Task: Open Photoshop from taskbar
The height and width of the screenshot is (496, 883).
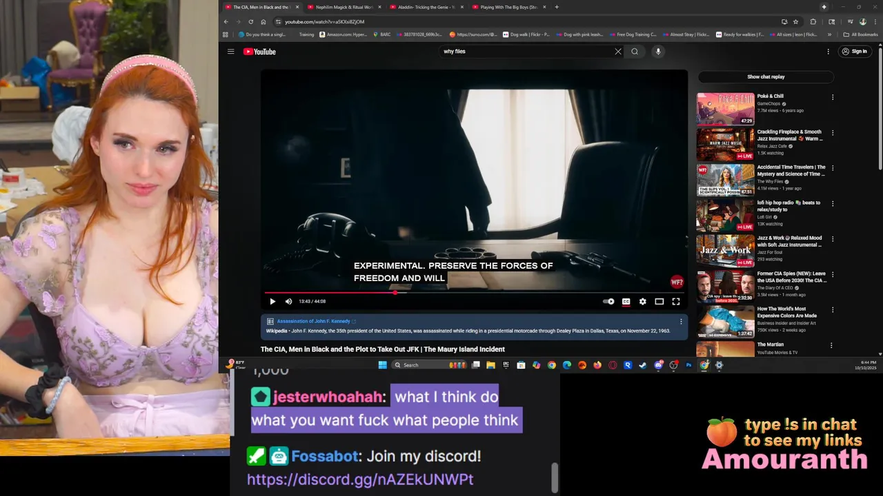Action: (688, 365)
